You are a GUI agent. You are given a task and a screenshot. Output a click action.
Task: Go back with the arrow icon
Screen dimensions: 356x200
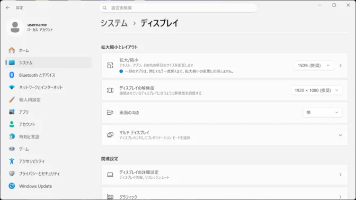8,8
